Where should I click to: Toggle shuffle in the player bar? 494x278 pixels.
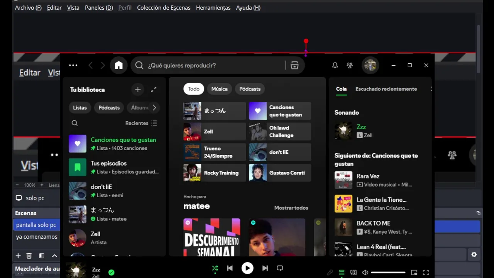pyautogui.click(x=215, y=268)
